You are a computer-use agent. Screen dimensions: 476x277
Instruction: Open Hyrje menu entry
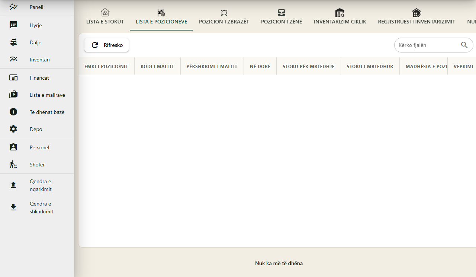pos(37,25)
